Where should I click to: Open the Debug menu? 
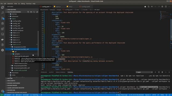[23, 3]
